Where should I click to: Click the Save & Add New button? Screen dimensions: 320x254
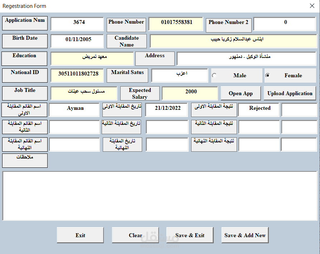(245, 235)
